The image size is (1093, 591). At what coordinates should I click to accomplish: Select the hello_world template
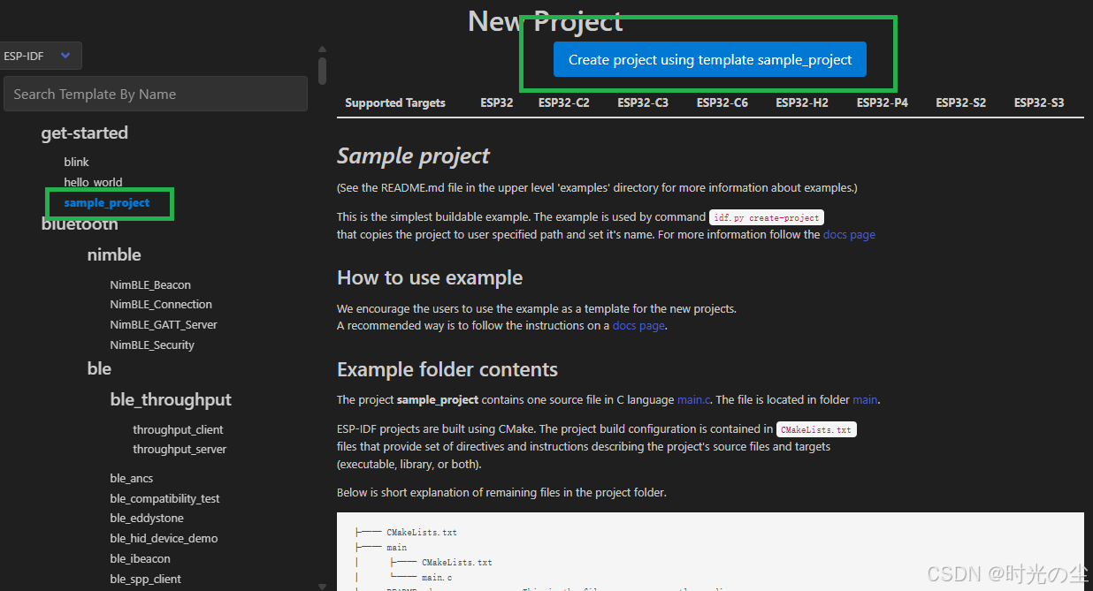click(93, 182)
